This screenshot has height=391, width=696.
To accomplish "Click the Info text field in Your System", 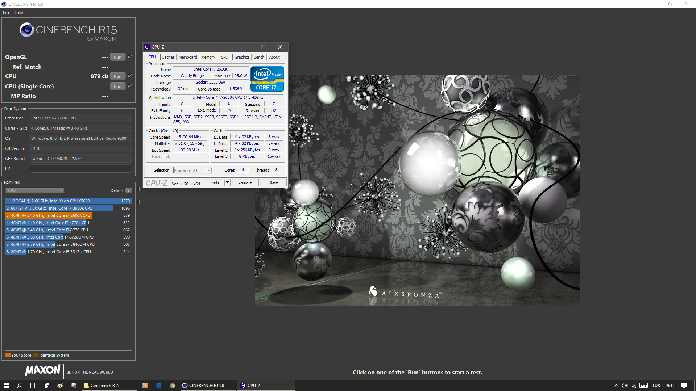I will [80, 169].
